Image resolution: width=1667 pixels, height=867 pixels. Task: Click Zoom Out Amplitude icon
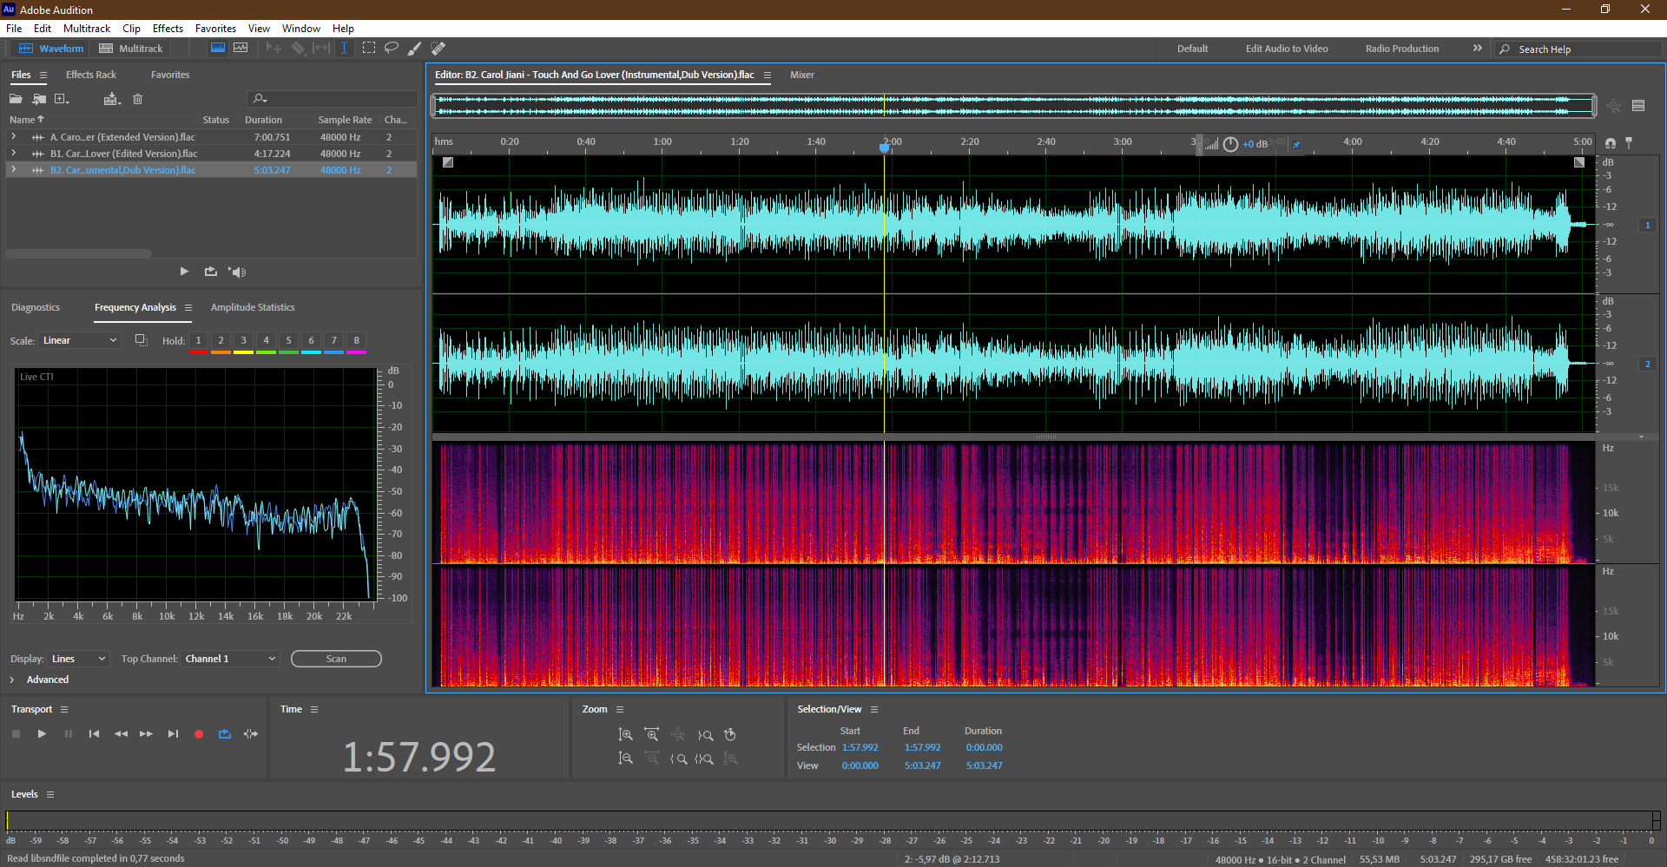coord(625,759)
